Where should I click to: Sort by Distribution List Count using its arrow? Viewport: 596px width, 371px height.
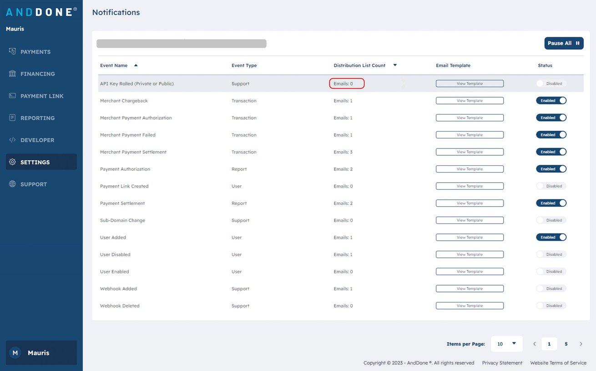394,65
